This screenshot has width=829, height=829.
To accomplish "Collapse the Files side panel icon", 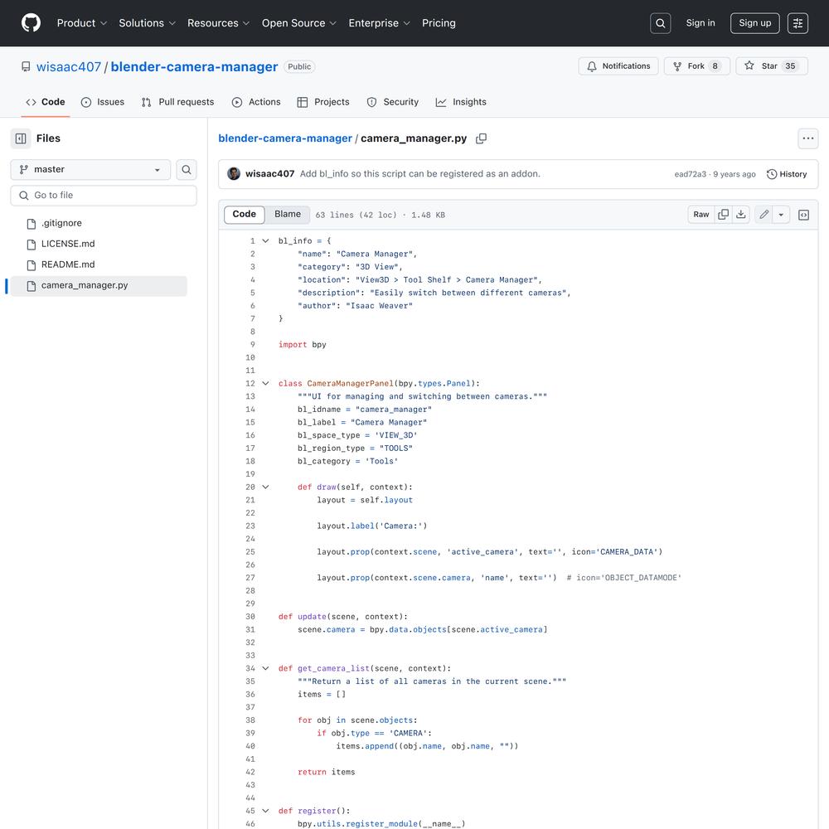I will [x=21, y=138].
